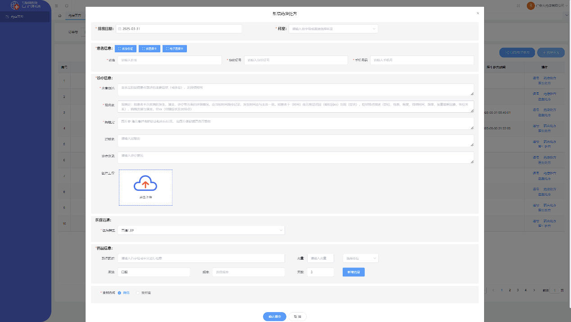The image size is (571, 322).
Task: Close the prescription dialog with X
Action: (478, 13)
